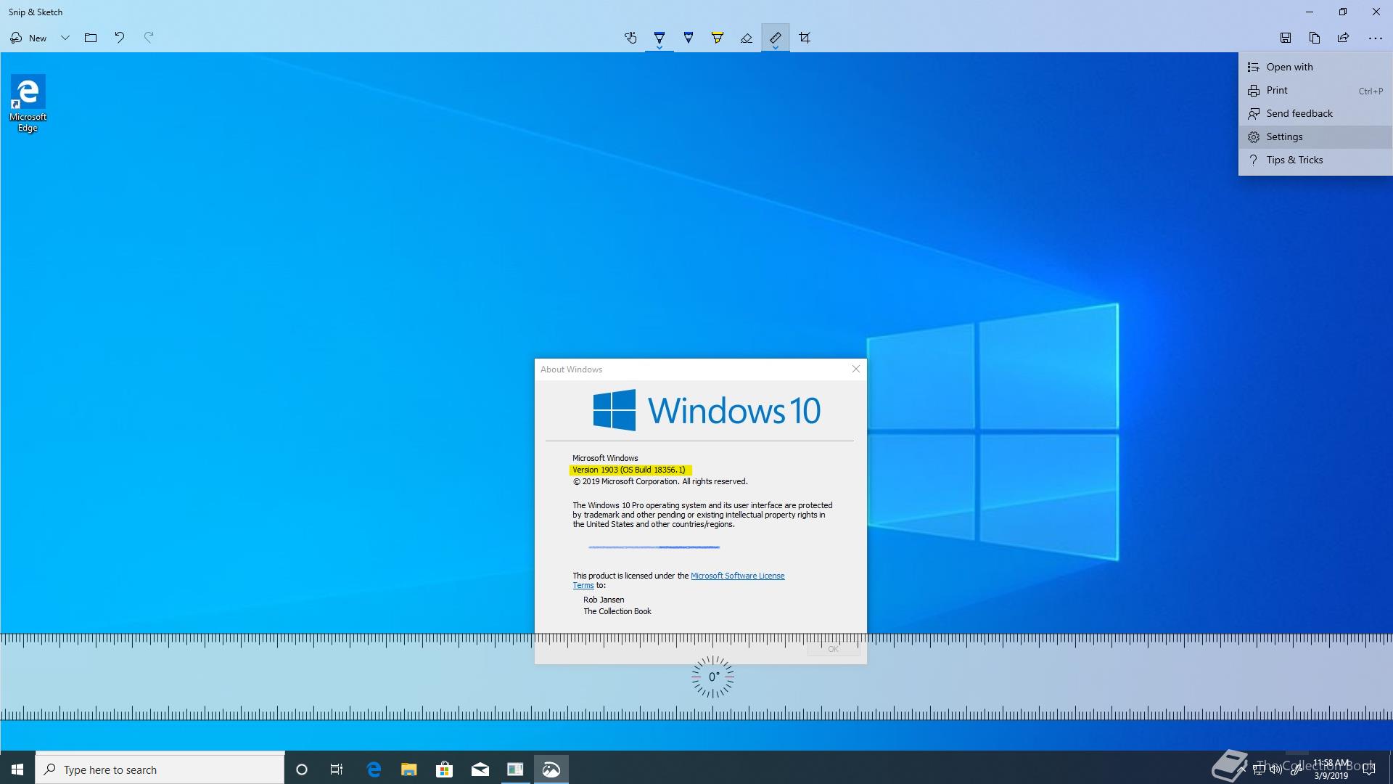Screen dimensions: 1393x784
Task: Choose Open with from the menu
Action: point(1315,67)
